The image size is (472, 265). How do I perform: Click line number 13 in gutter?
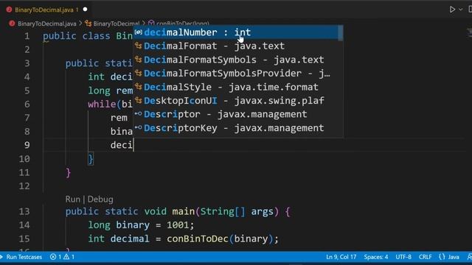coord(24,211)
